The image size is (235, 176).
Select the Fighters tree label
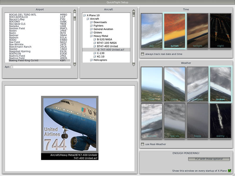98,26
